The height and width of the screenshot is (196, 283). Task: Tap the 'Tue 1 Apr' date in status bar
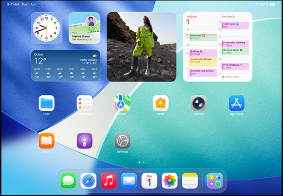point(29,4)
